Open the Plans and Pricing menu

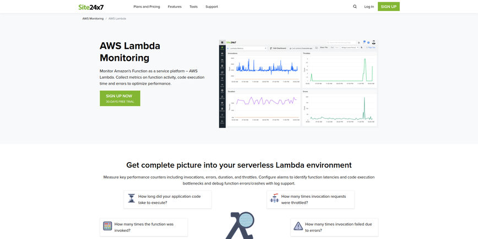pyautogui.click(x=146, y=7)
